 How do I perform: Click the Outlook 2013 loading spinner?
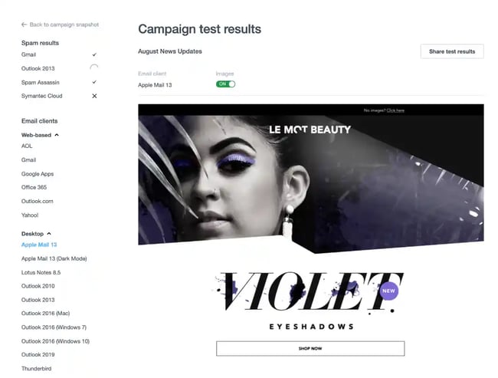[94, 67]
